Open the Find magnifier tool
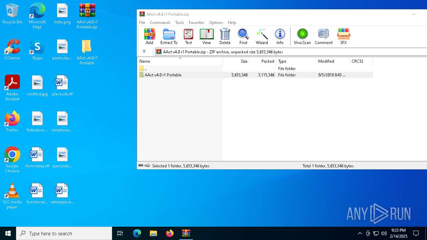The height and width of the screenshot is (240, 427). click(243, 36)
